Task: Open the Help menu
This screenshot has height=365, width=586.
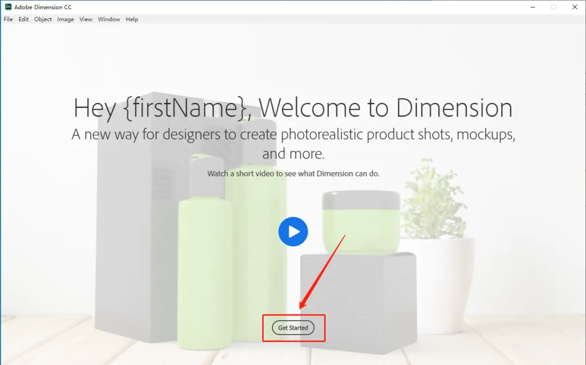Action: pos(132,19)
